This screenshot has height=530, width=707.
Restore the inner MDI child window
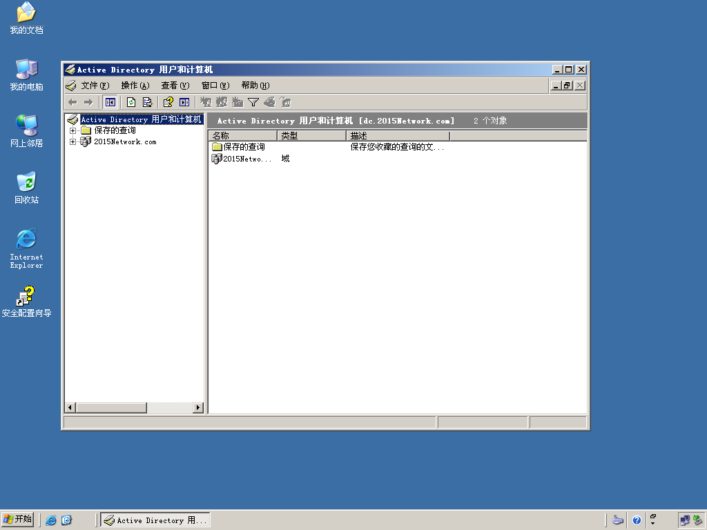click(x=568, y=85)
